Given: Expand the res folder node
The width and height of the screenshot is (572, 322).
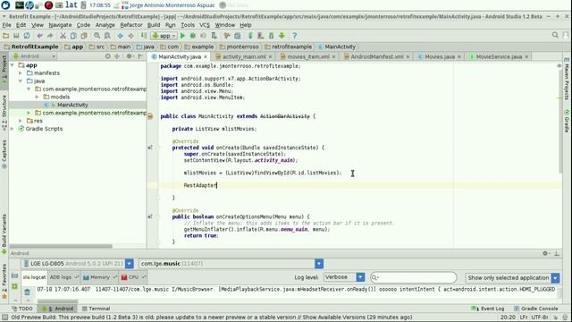Looking at the screenshot, I should tap(21, 121).
